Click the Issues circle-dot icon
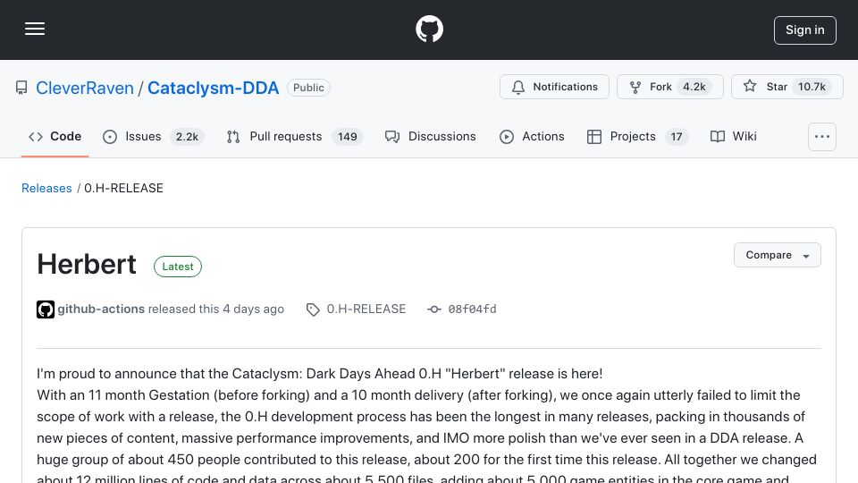Viewport: 858px width, 483px height. [110, 137]
